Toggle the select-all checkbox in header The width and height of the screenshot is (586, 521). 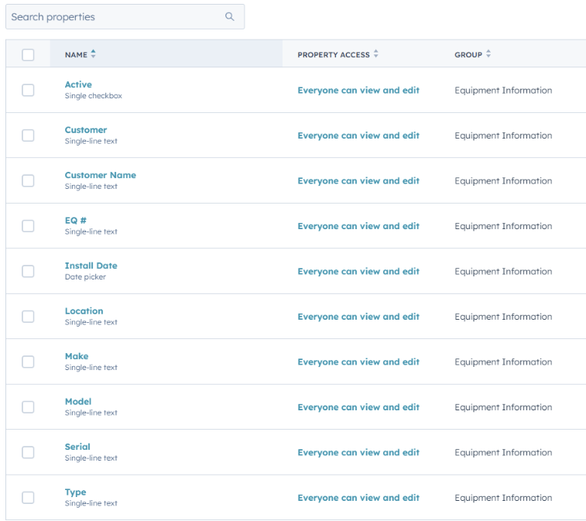[x=28, y=55]
